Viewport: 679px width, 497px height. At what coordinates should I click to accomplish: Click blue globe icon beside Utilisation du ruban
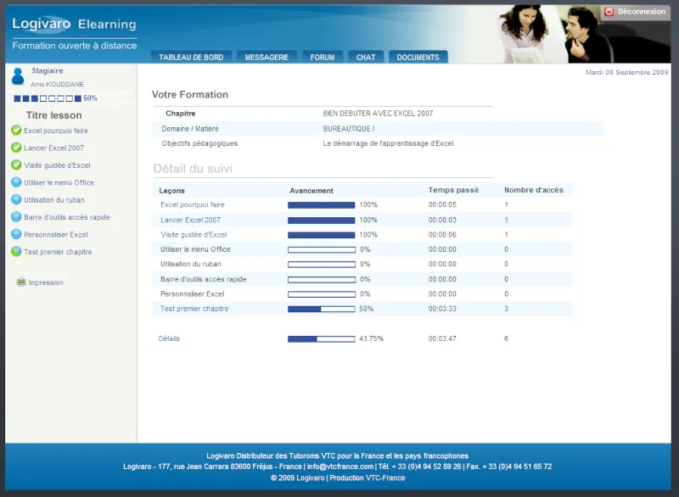tap(16, 200)
